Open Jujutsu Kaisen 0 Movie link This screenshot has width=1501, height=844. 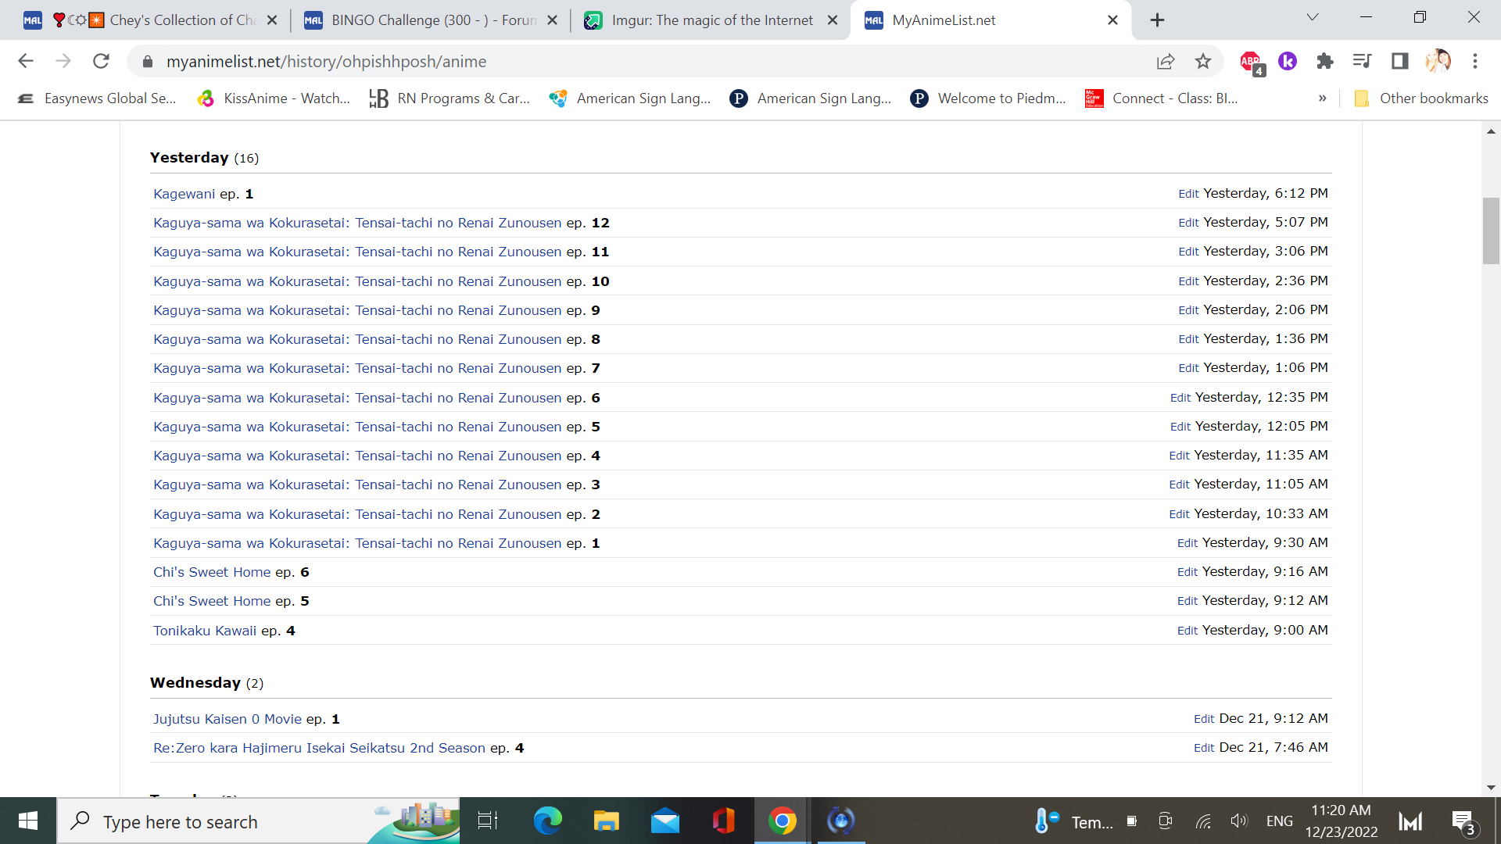click(x=227, y=719)
